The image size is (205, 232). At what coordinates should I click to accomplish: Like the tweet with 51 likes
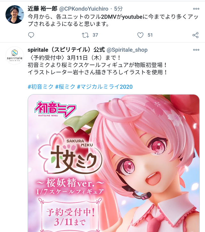coord(140,35)
